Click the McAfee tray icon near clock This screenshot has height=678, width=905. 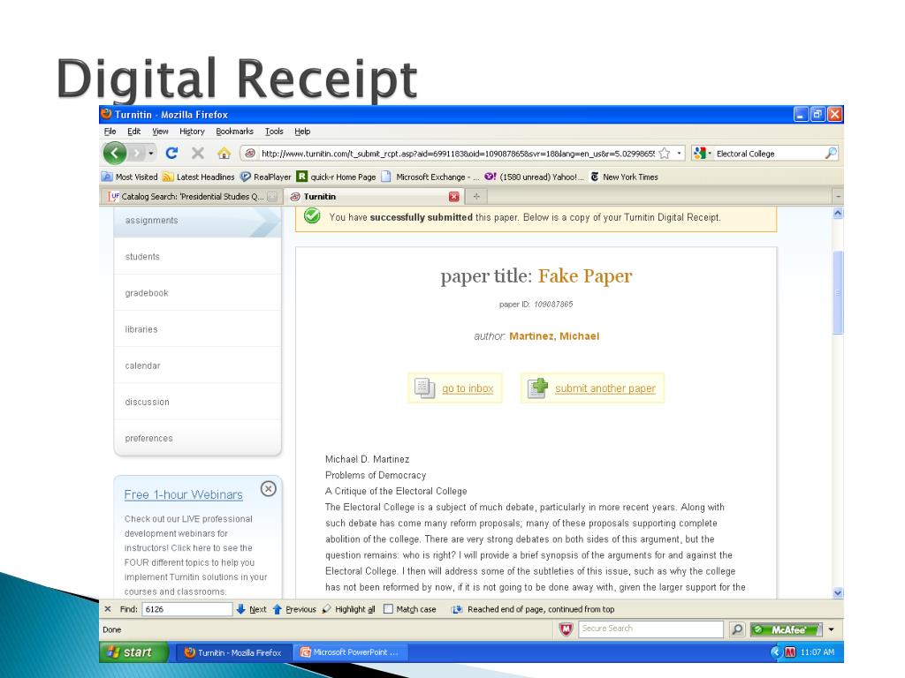789,652
